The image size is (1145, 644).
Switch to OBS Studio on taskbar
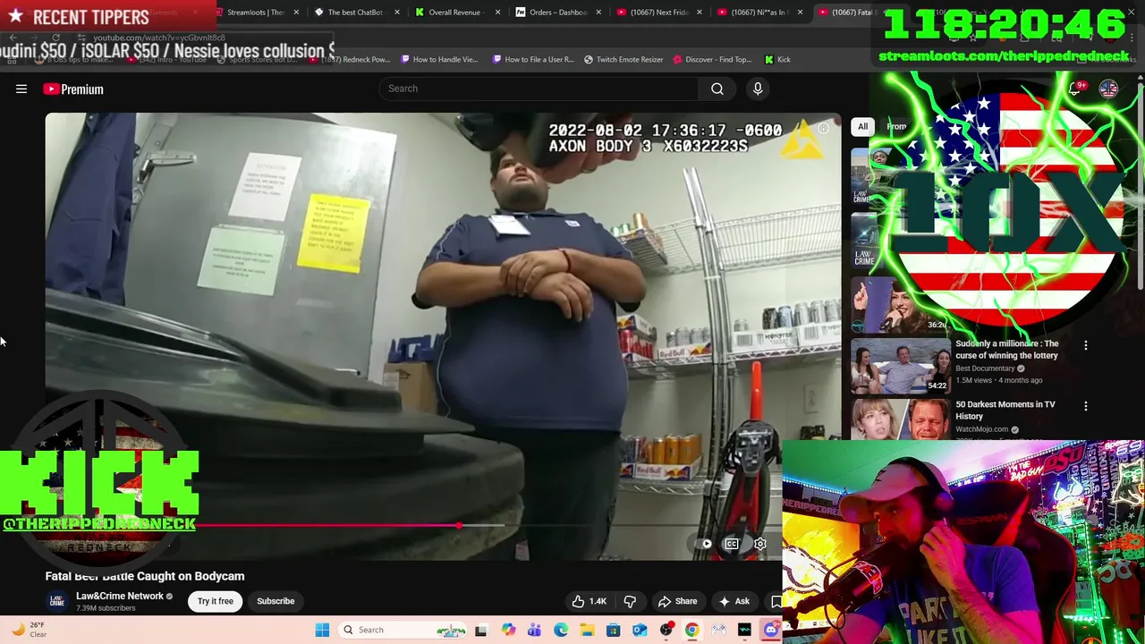point(666,630)
